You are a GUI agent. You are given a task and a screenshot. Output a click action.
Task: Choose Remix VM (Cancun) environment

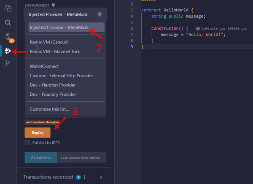tap(49, 42)
